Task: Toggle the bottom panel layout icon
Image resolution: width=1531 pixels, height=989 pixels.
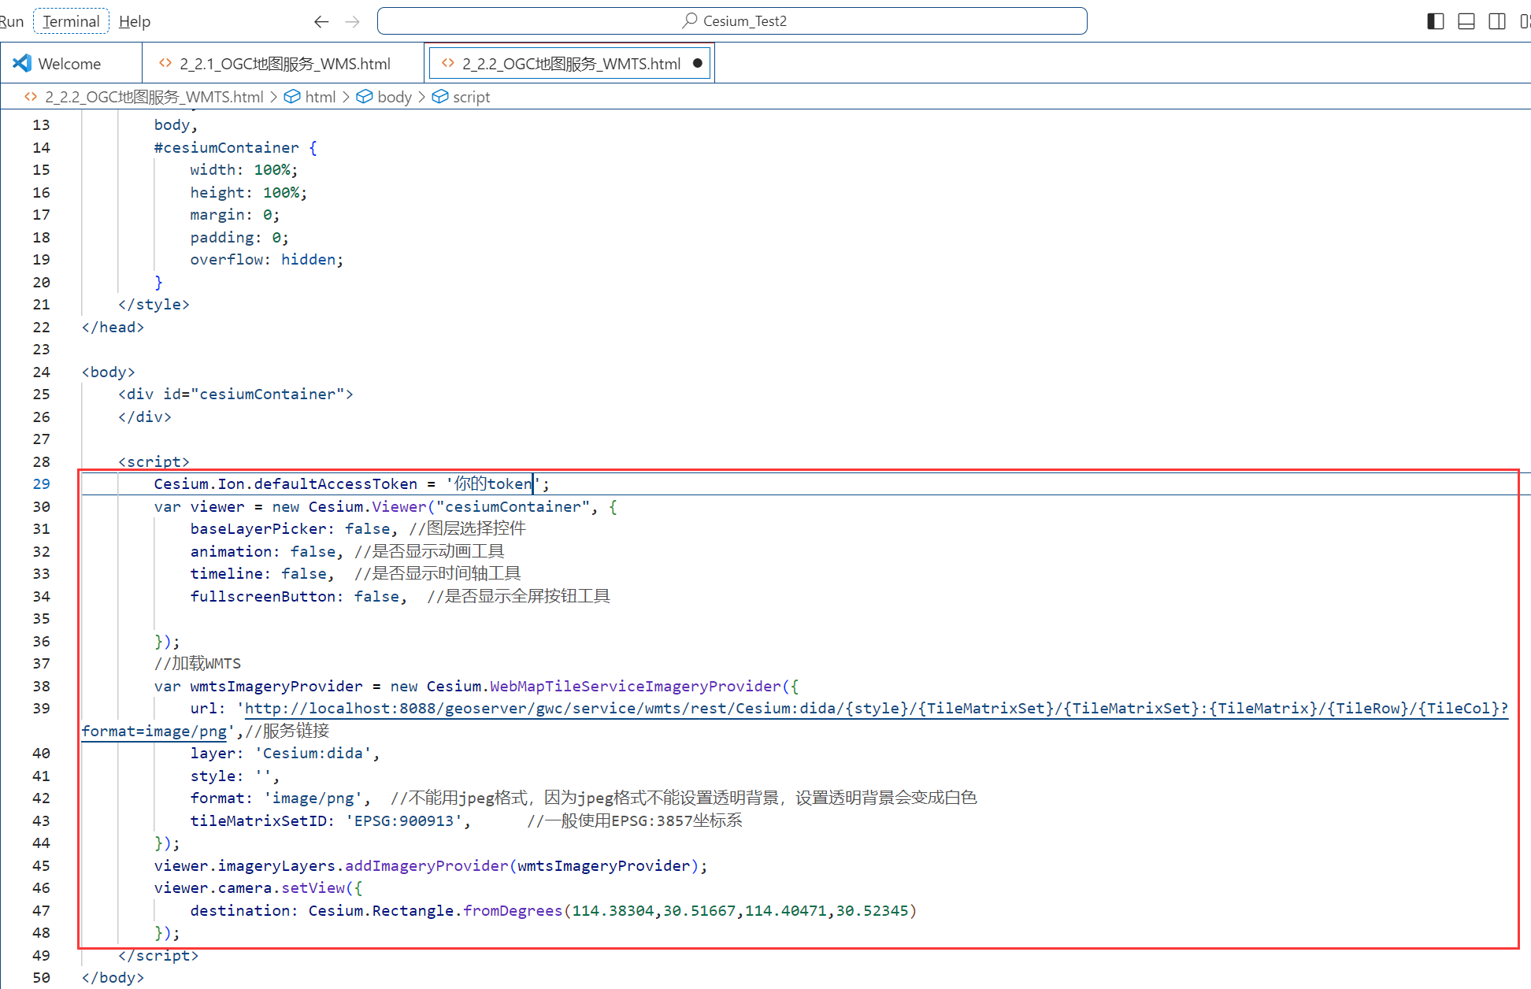Action: (x=1466, y=21)
